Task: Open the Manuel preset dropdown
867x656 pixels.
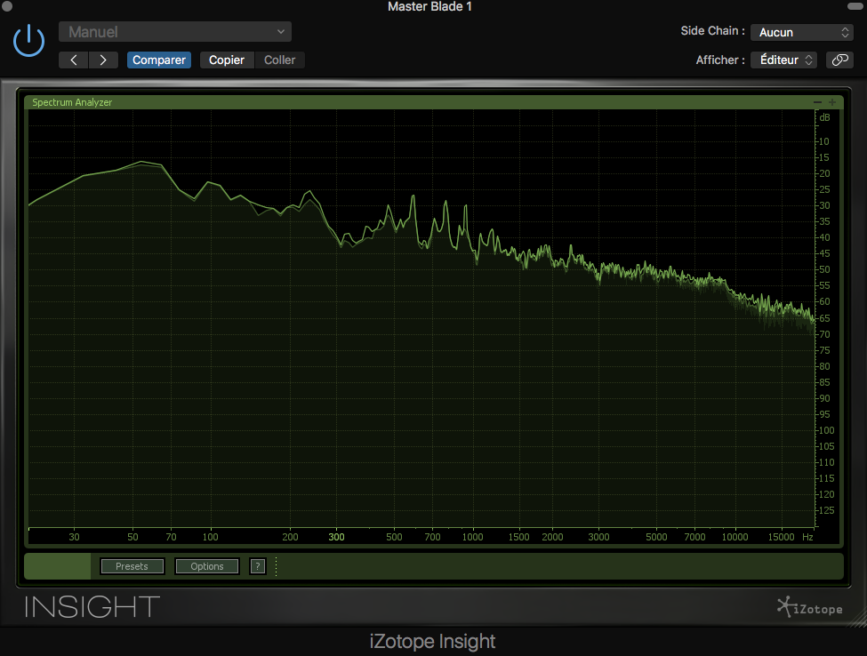Action: coord(174,32)
